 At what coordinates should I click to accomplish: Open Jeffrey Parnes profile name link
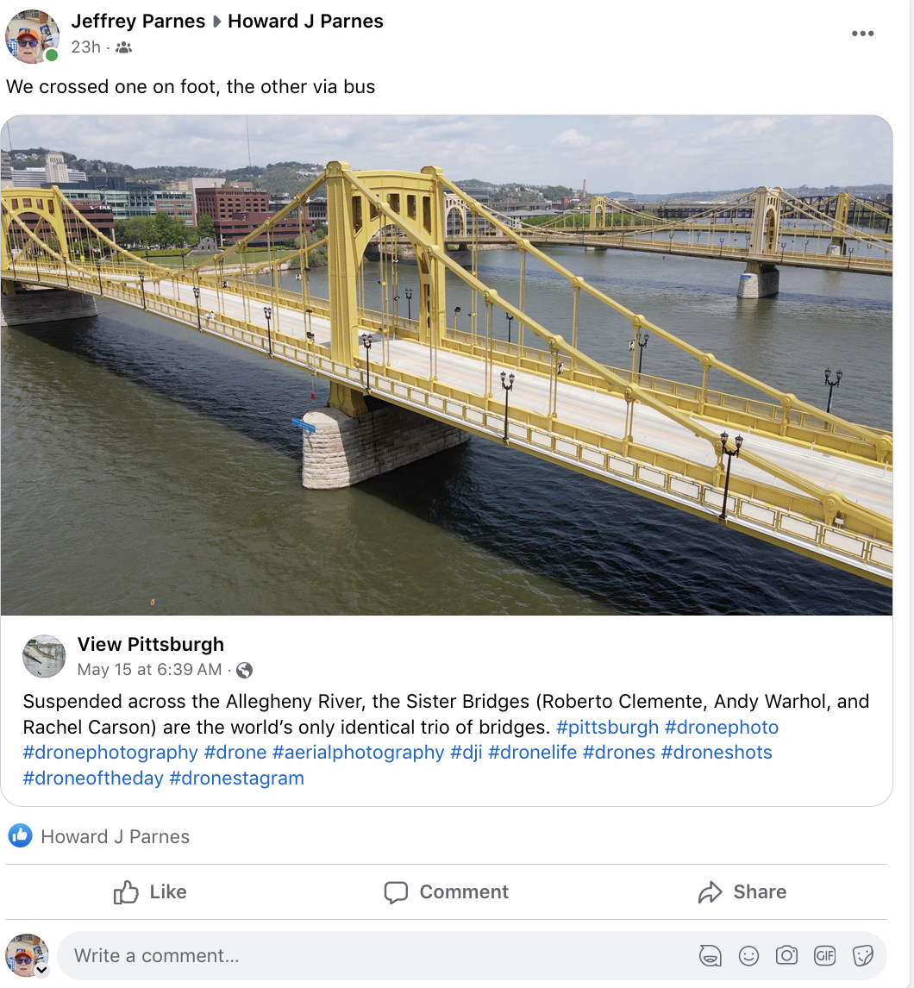(x=138, y=22)
